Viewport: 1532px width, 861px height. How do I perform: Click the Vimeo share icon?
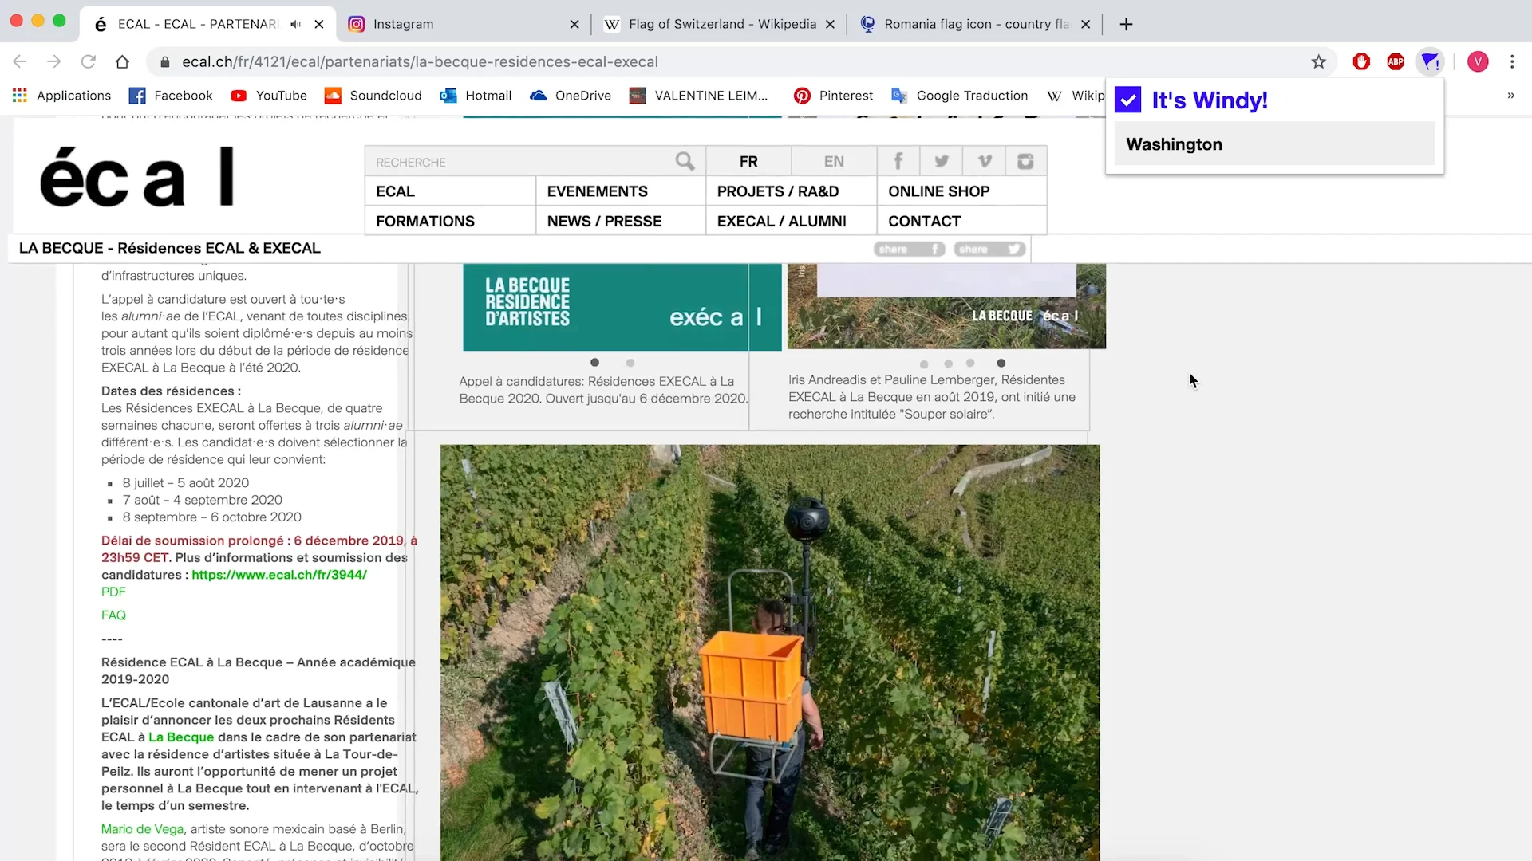(x=985, y=161)
